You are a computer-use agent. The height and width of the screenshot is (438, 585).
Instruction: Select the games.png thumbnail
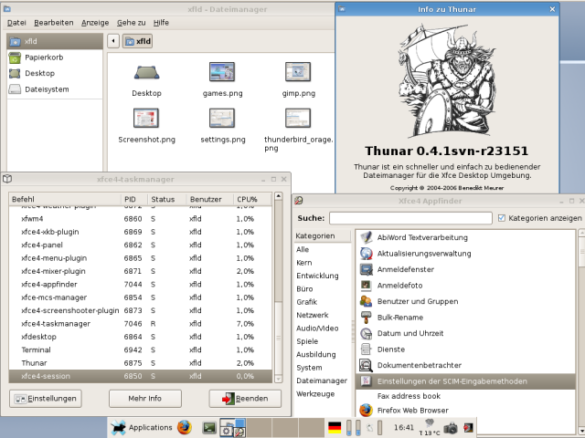pos(222,72)
